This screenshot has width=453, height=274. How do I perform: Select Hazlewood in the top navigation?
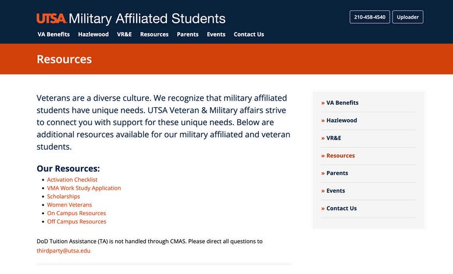point(93,34)
